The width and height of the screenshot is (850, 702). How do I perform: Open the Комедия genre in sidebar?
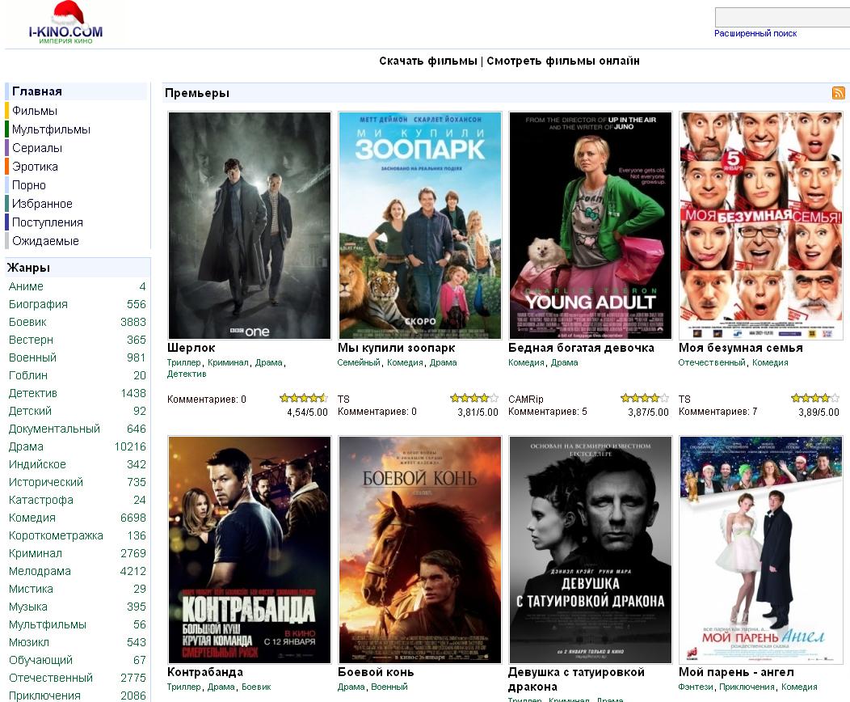tap(32, 518)
